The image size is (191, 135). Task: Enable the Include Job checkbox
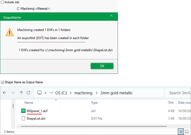2,2
